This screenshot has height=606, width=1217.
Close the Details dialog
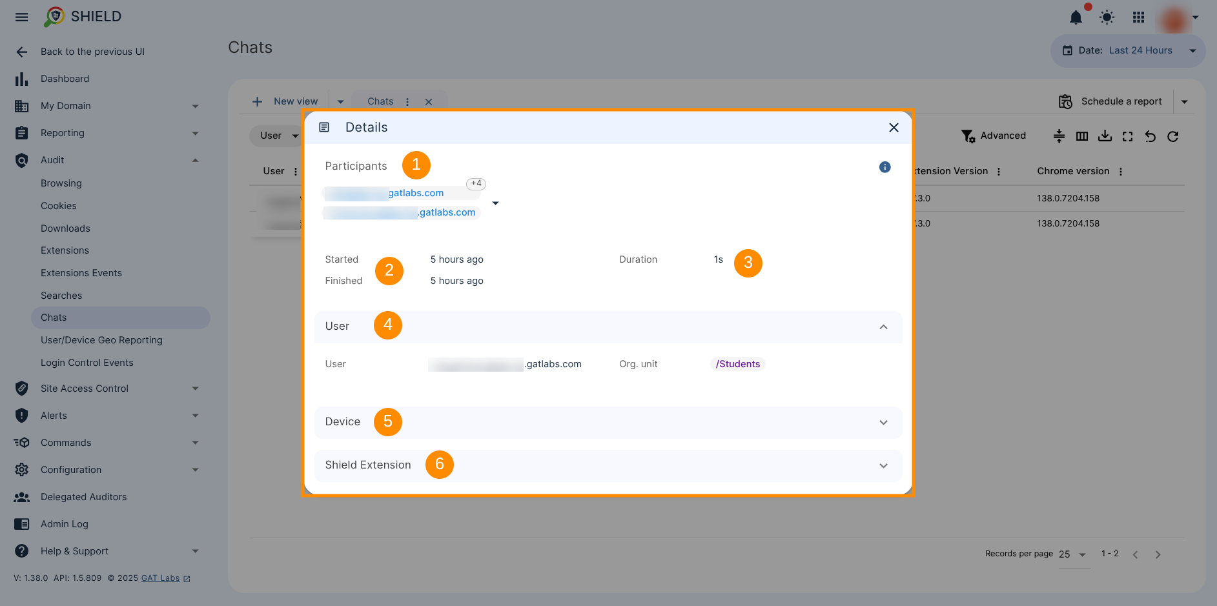[894, 128]
